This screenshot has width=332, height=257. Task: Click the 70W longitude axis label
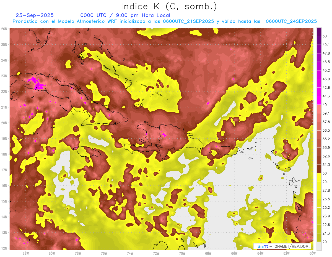182,253
